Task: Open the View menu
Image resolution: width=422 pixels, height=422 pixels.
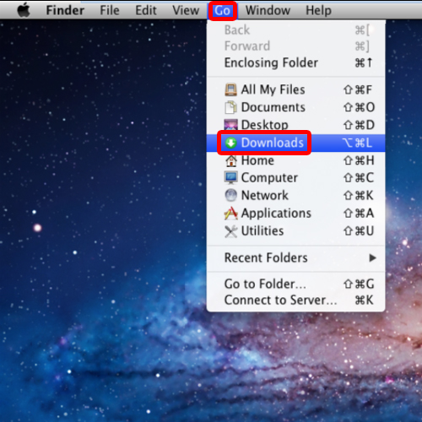Action: click(x=186, y=10)
